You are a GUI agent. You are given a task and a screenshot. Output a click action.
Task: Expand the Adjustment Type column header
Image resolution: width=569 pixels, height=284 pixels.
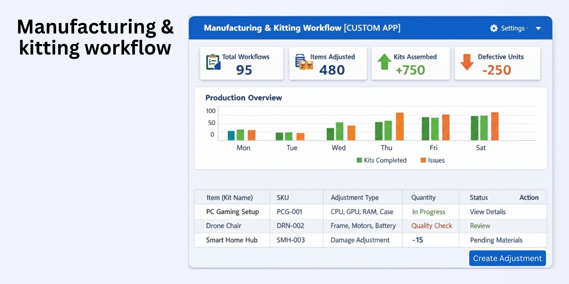point(354,197)
